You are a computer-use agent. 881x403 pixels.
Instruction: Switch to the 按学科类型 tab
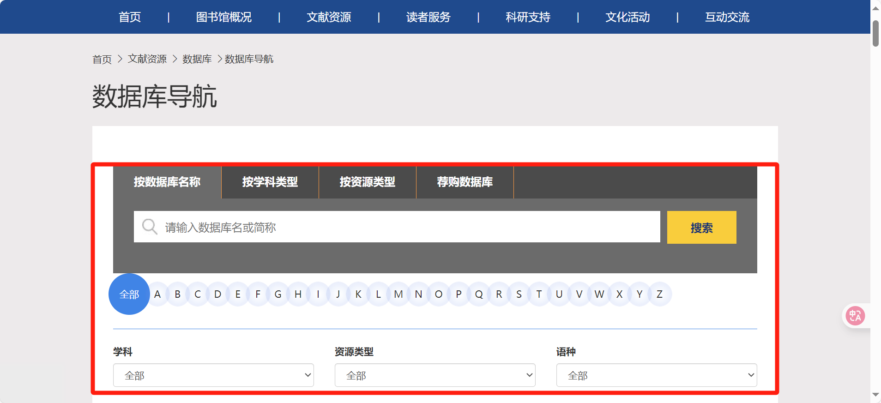(x=270, y=182)
